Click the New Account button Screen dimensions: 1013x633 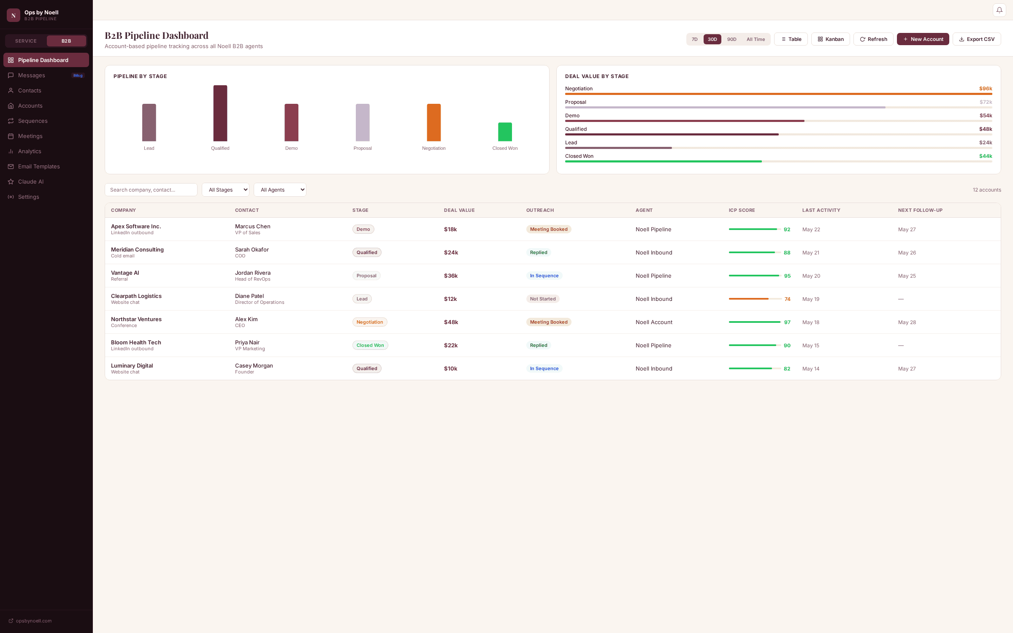click(x=923, y=39)
